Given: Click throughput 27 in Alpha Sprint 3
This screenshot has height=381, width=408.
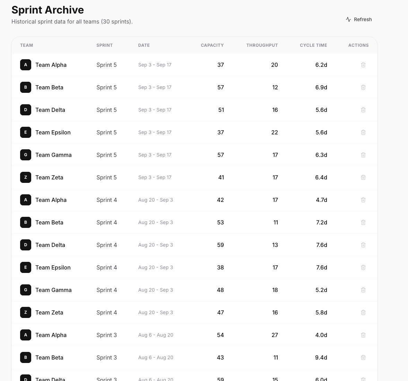Looking at the screenshot, I should tap(275, 335).
